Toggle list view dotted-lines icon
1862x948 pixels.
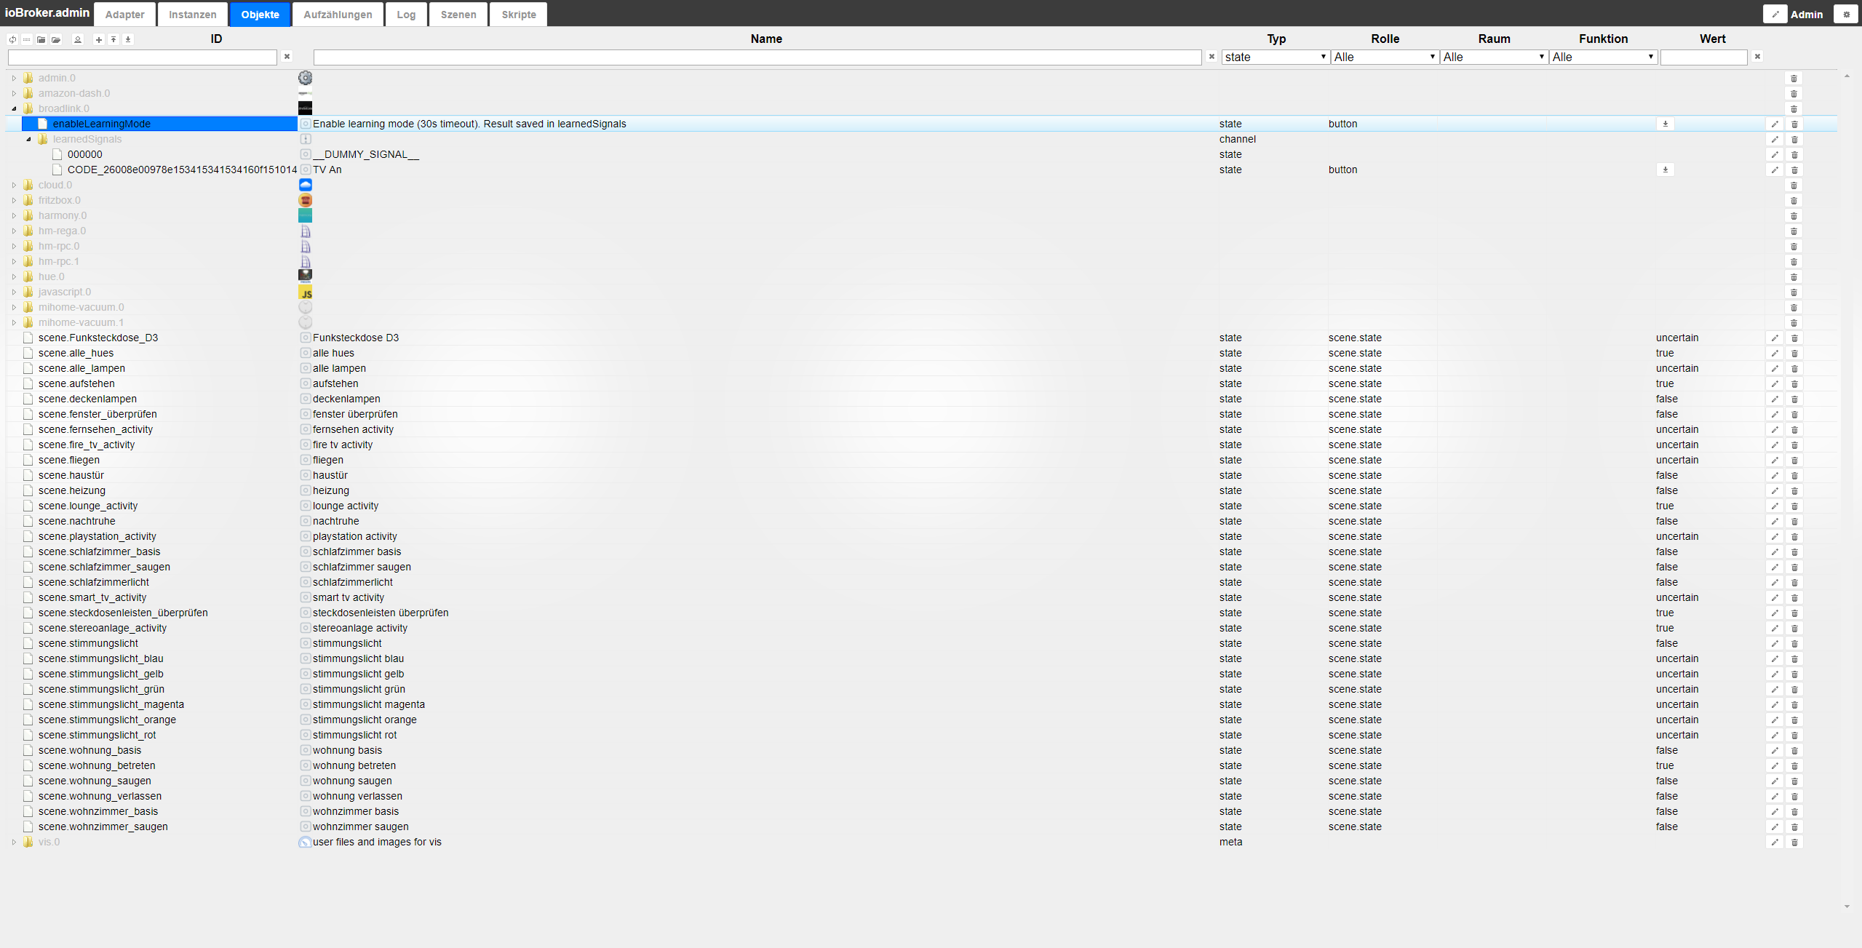tap(27, 39)
